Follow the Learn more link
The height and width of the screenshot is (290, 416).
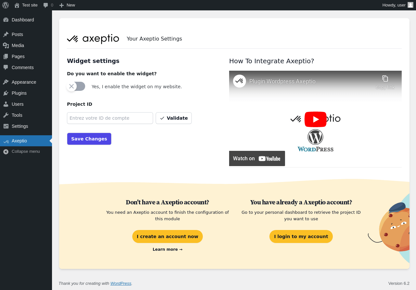point(167,249)
